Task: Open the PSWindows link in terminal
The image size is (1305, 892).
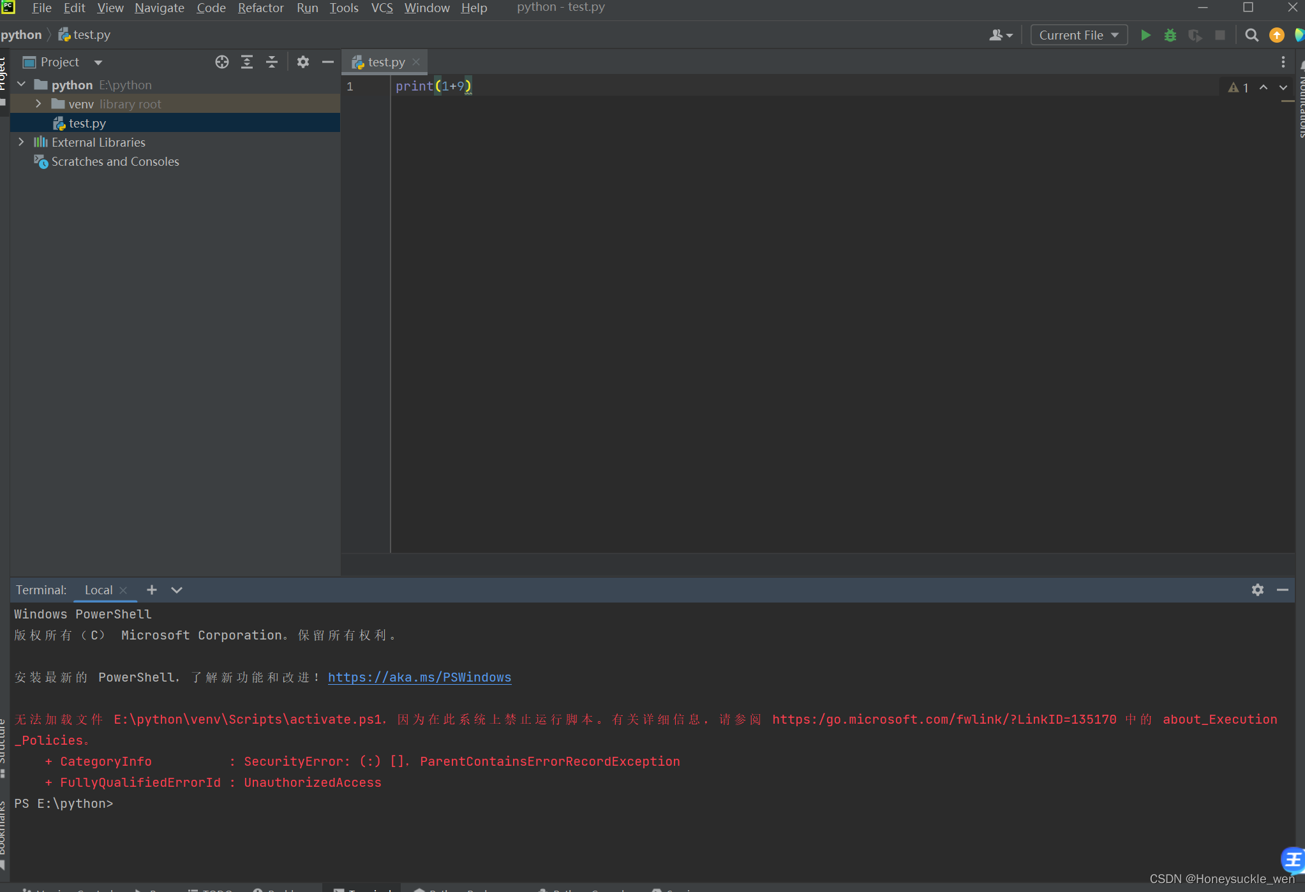Action: (419, 677)
